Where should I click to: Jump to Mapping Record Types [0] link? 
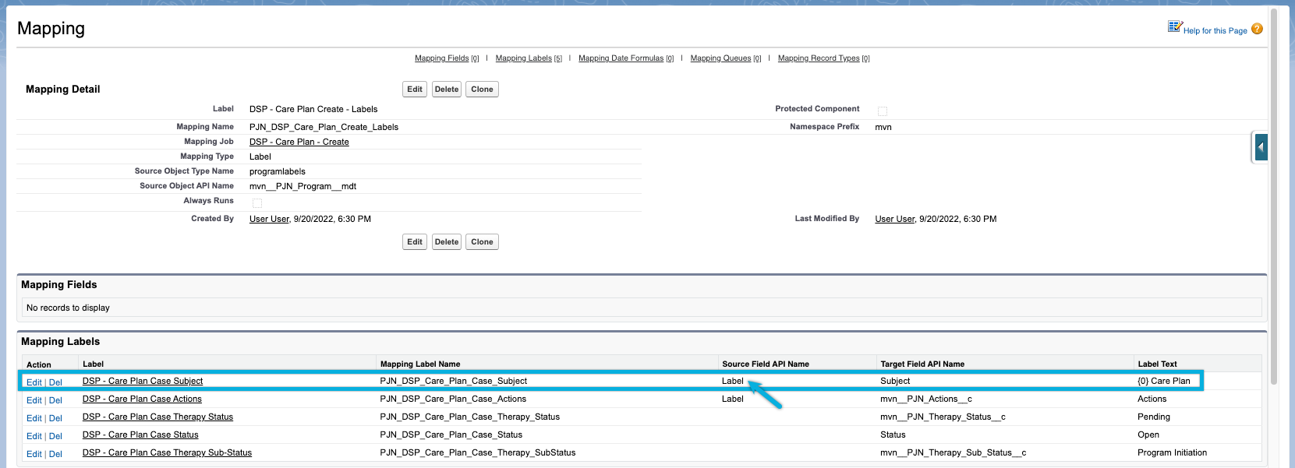[824, 58]
